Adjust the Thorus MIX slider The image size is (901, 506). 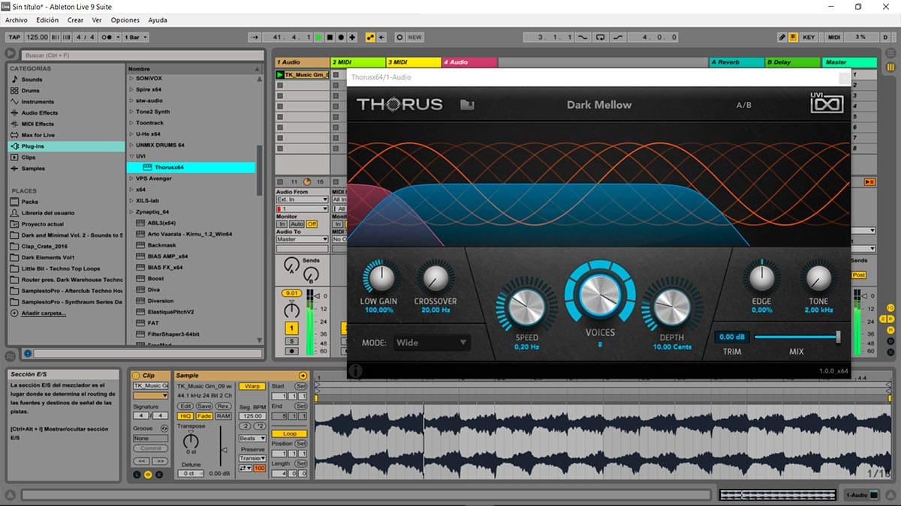pyautogui.click(x=797, y=337)
